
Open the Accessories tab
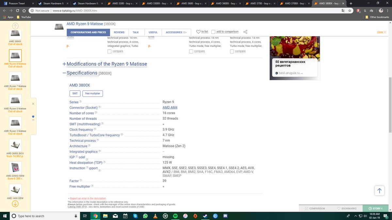click(176, 32)
